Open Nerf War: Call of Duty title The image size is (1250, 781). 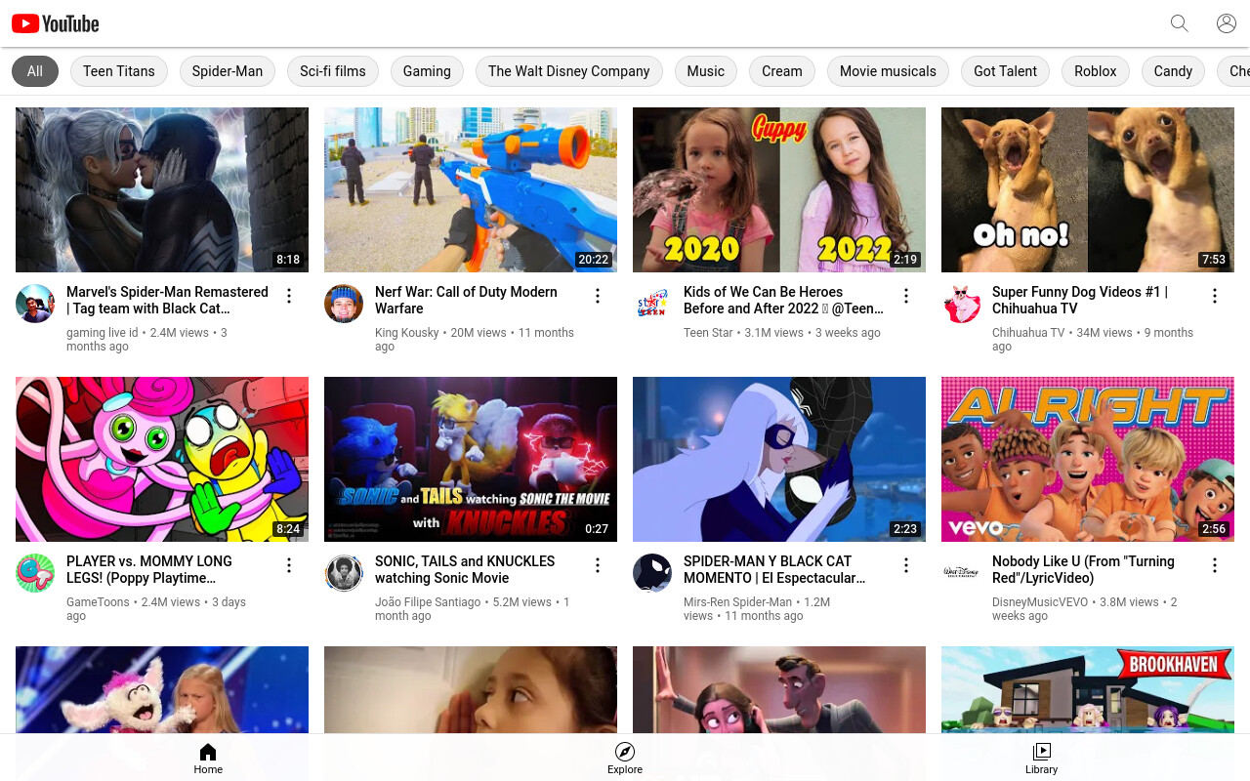pyautogui.click(x=466, y=300)
